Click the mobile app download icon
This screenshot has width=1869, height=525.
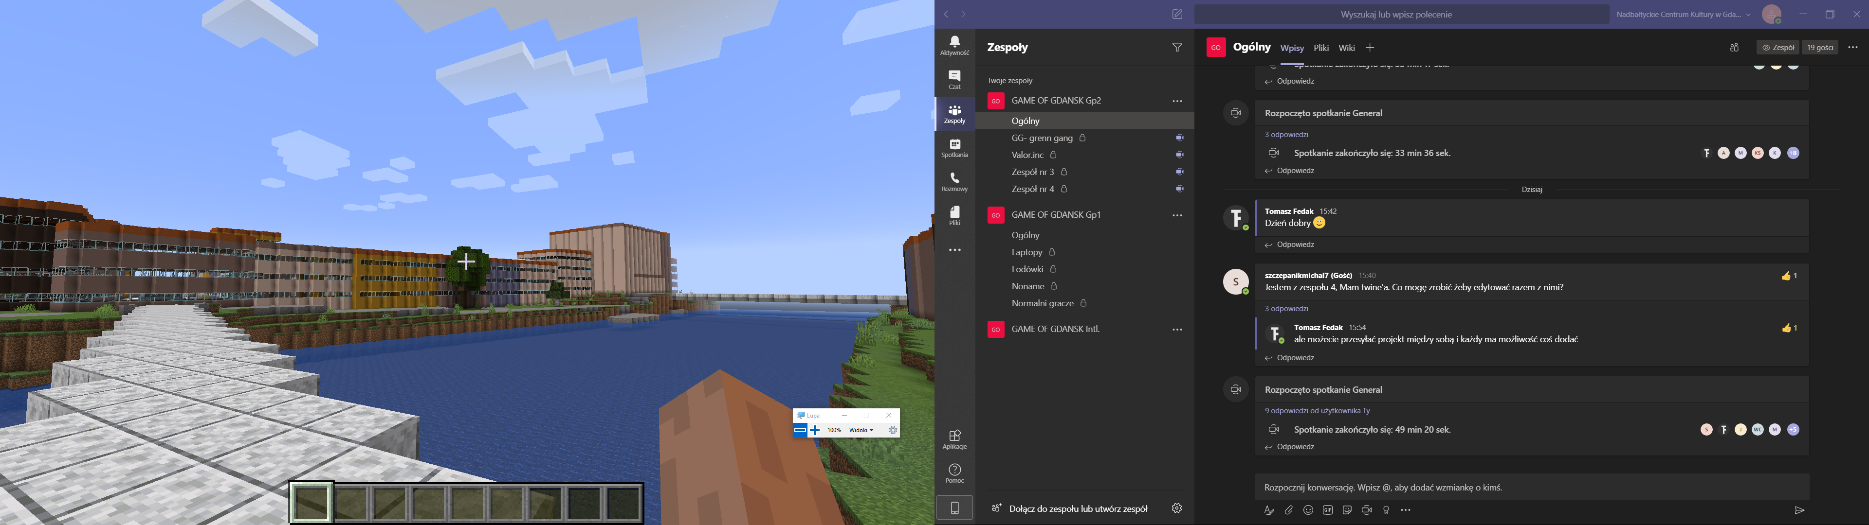pos(955,507)
